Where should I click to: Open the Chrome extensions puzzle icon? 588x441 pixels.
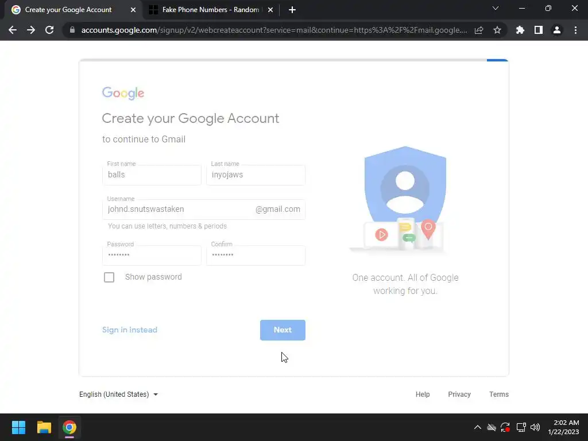tap(520, 30)
